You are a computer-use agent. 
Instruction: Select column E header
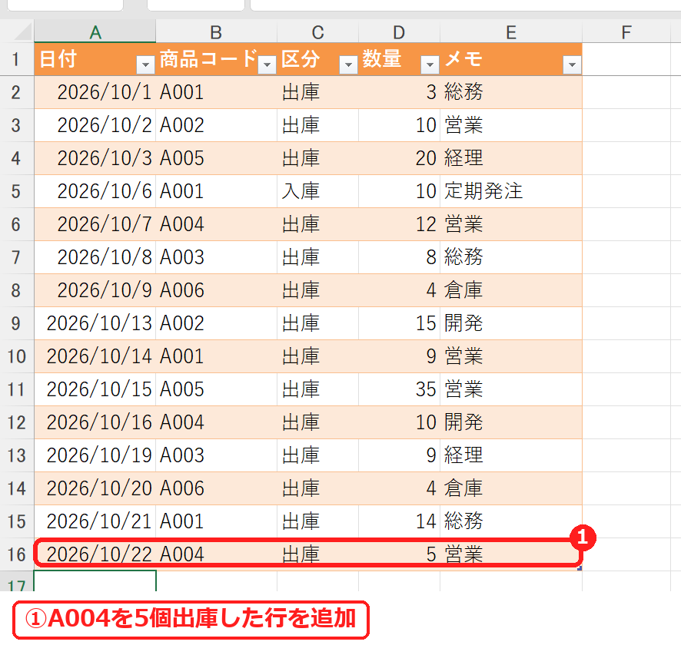point(510,31)
